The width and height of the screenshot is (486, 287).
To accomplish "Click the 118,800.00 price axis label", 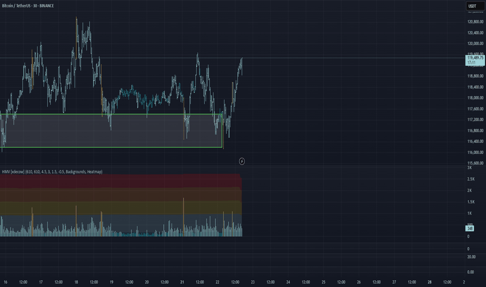I will point(476,76).
